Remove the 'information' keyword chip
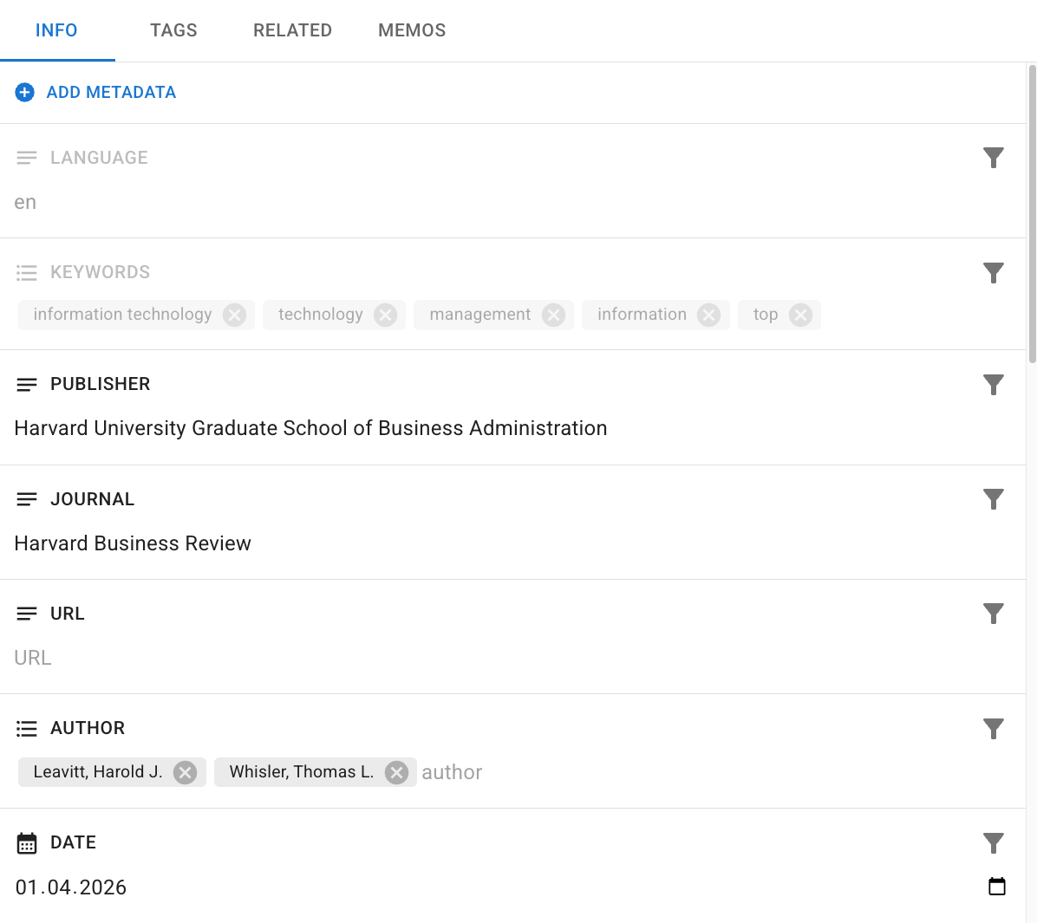 [709, 315]
